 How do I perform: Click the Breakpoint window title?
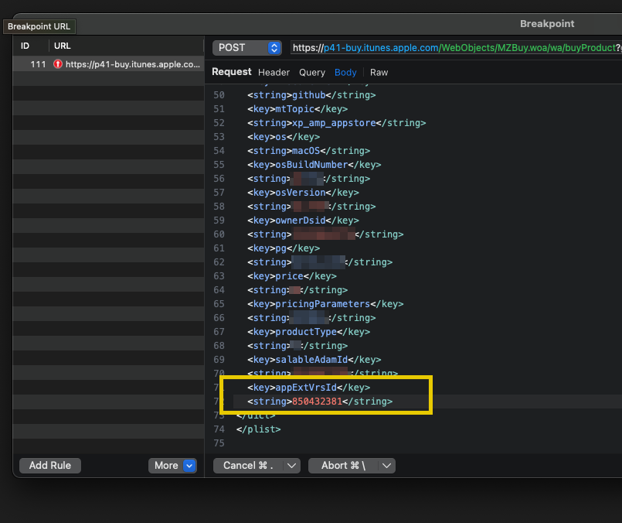[x=547, y=24]
